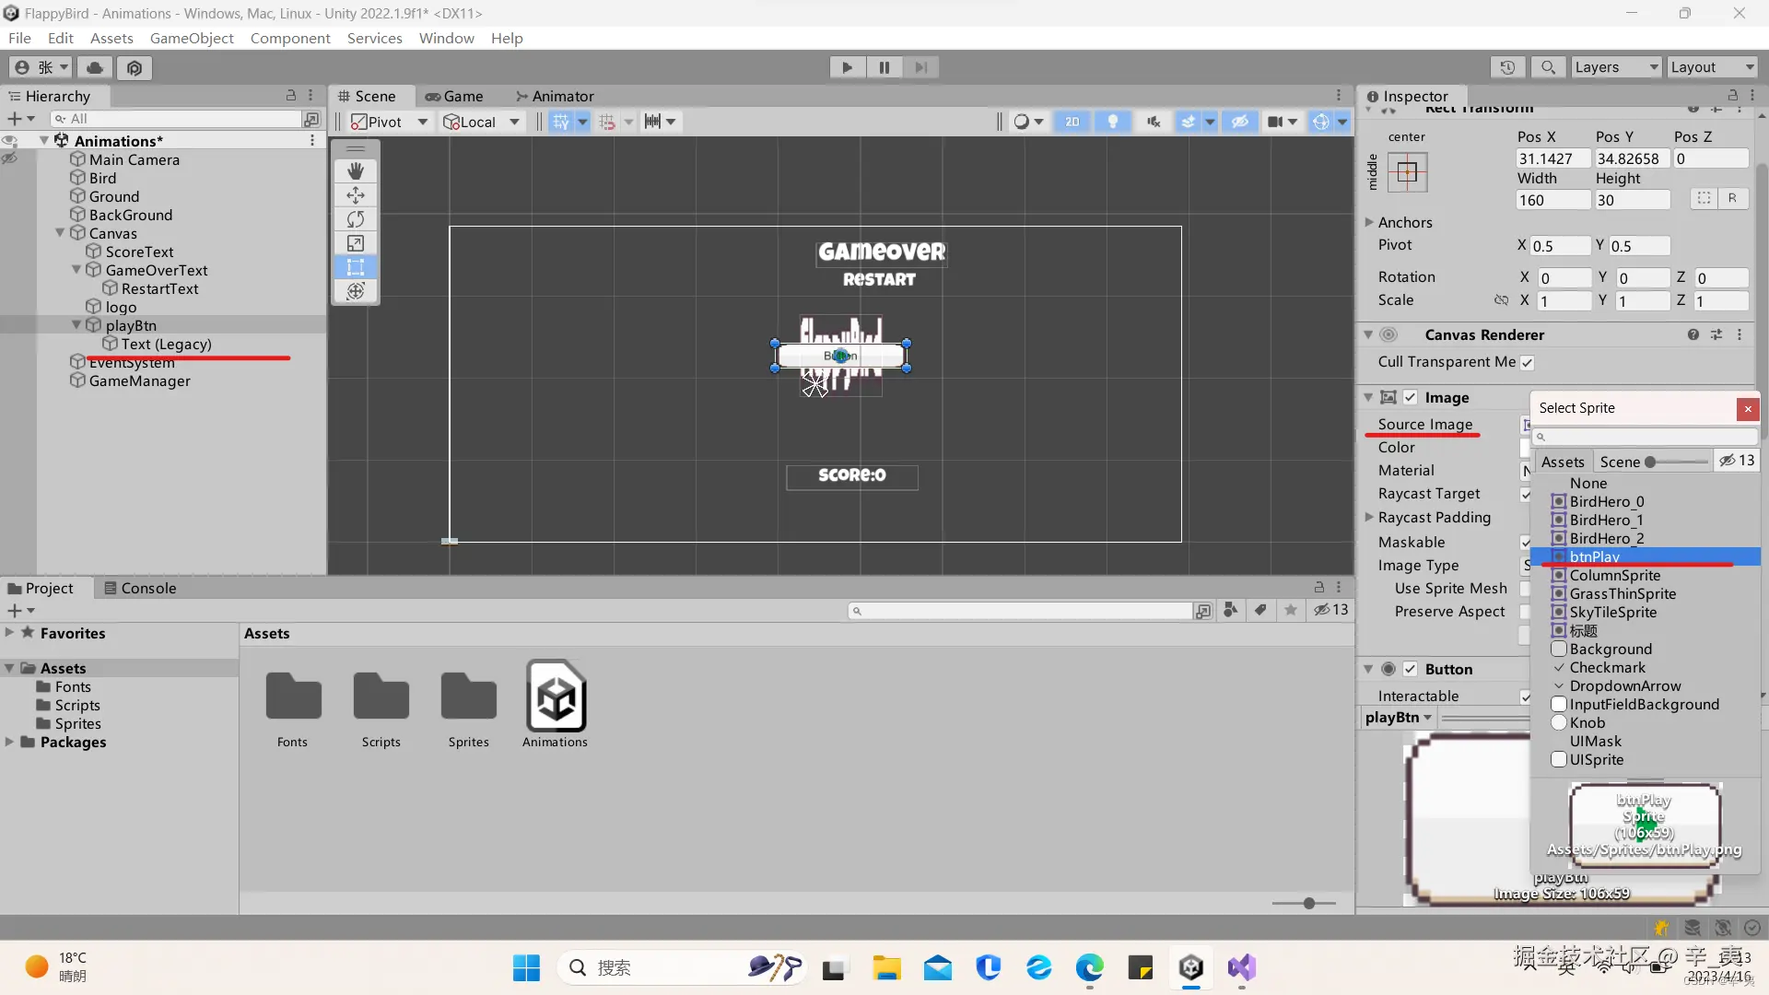The width and height of the screenshot is (1769, 995).
Task: Close the Select Sprite window
Action: (1748, 408)
